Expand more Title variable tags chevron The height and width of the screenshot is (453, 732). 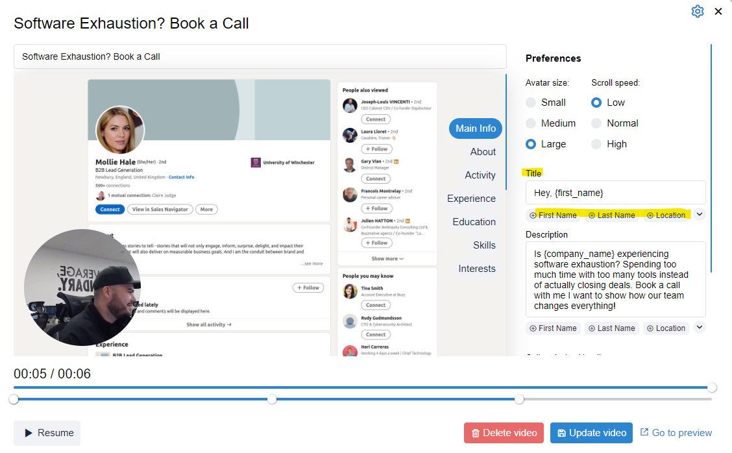coord(700,214)
